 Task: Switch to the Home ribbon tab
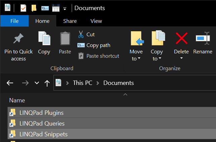point(42,21)
